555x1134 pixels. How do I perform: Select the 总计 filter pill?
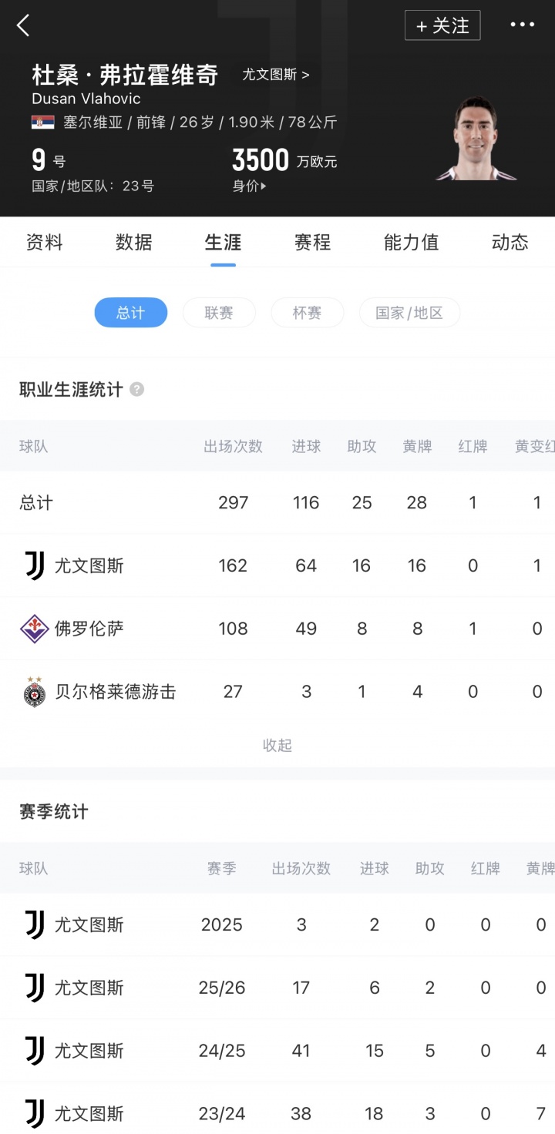(130, 313)
